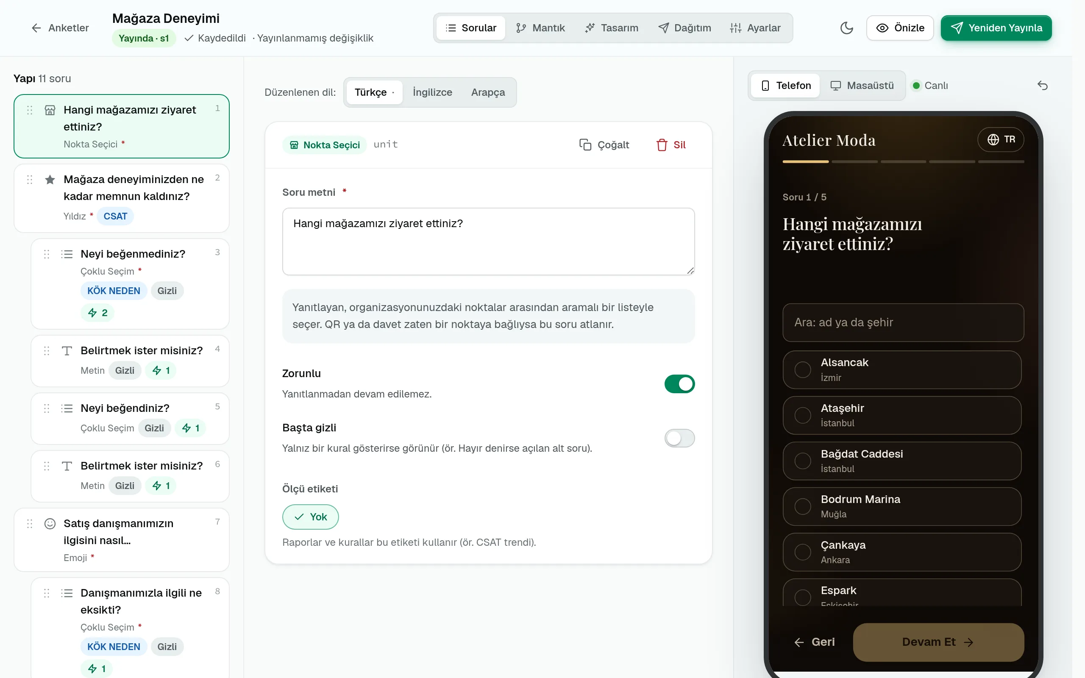
Task: Click drag handle of 'Satış danışmanımızın' question
Action: point(30,524)
